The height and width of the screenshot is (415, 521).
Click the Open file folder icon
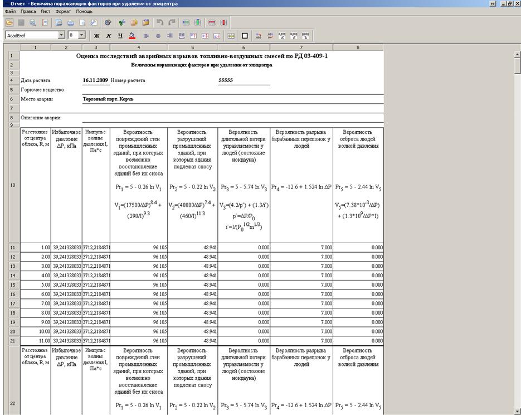pyautogui.click(x=9, y=23)
